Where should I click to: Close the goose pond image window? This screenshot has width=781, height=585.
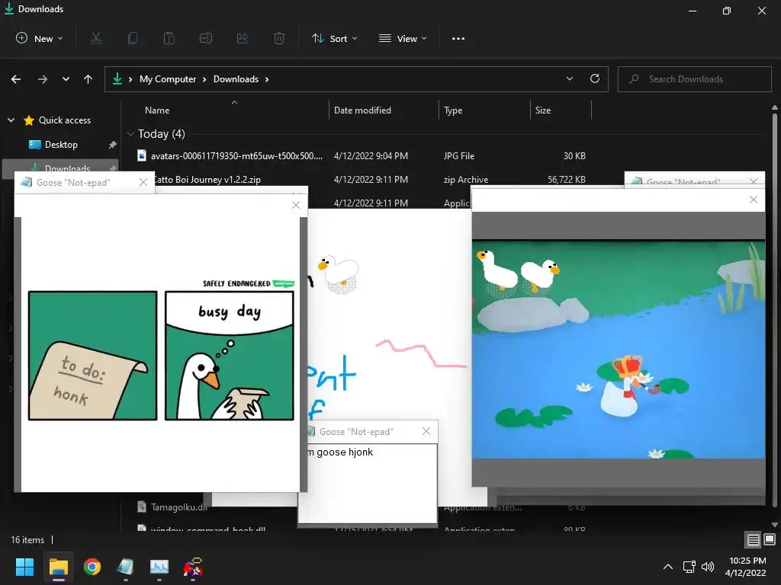coord(753,200)
